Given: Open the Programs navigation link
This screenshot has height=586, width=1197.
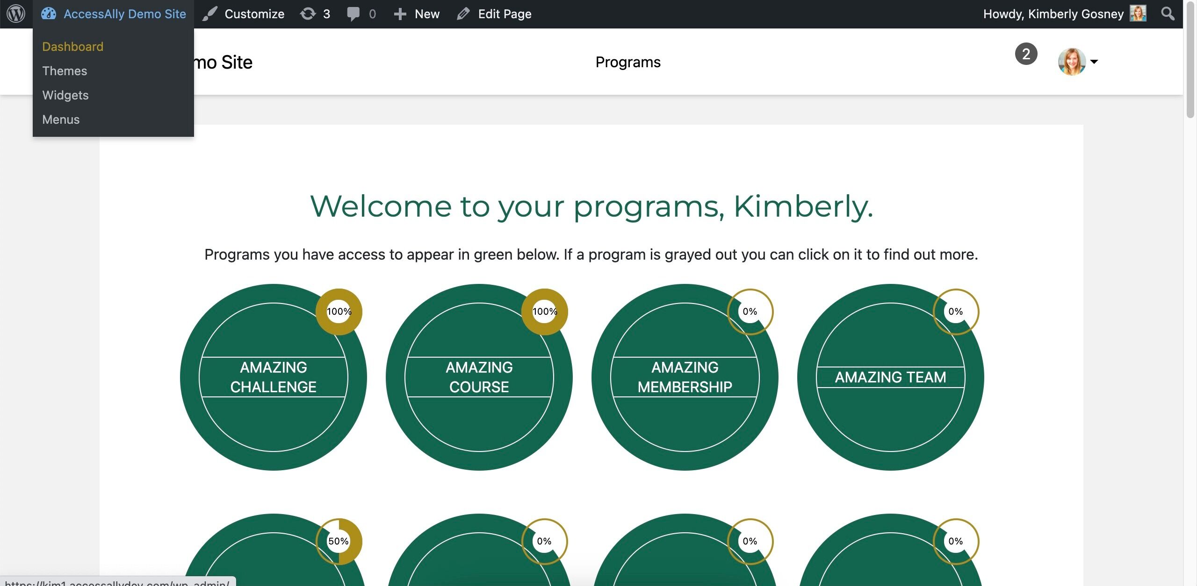Looking at the screenshot, I should (627, 62).
